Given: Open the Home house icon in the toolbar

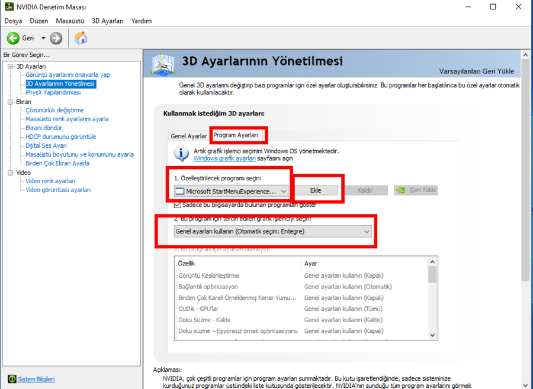Looking at the screenshot, I should point(81,38).
